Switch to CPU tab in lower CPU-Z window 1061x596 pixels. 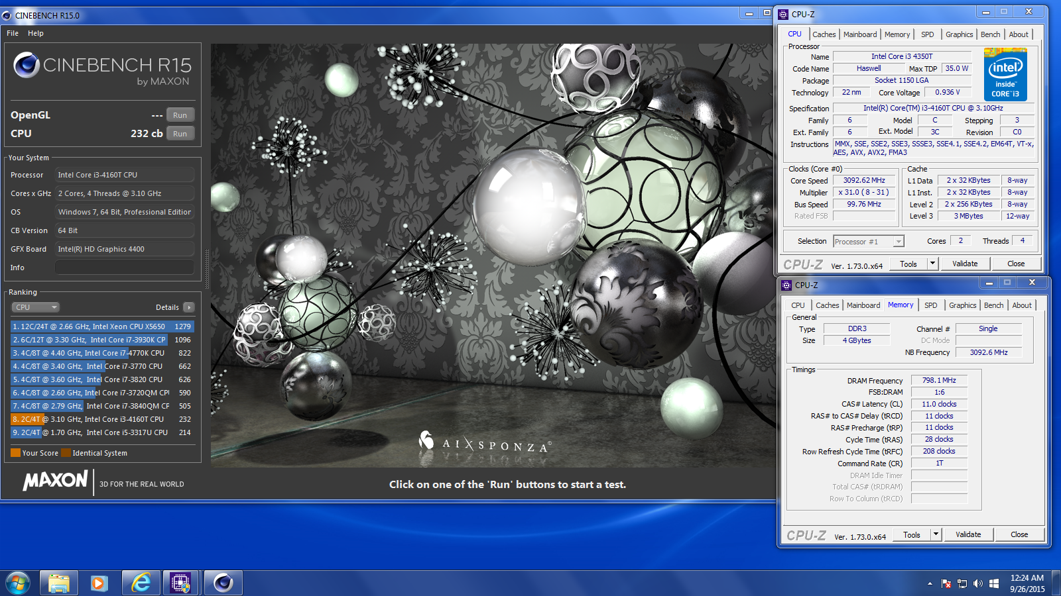[798, 305]
